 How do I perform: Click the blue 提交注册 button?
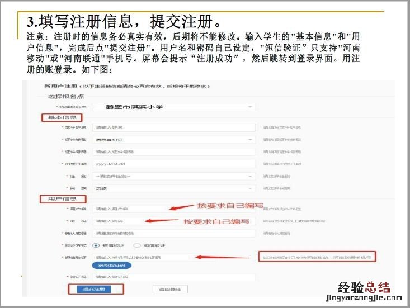pos(93,289)
